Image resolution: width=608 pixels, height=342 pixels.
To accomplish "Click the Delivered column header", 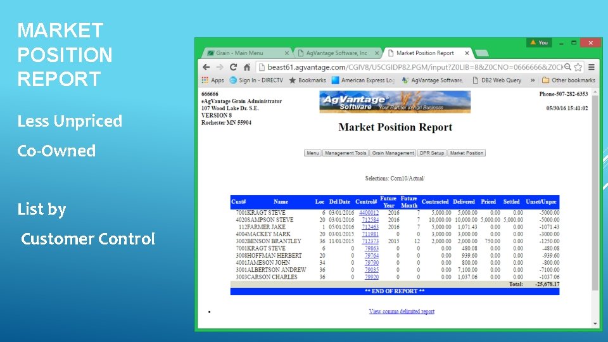I will coord(464,201).
